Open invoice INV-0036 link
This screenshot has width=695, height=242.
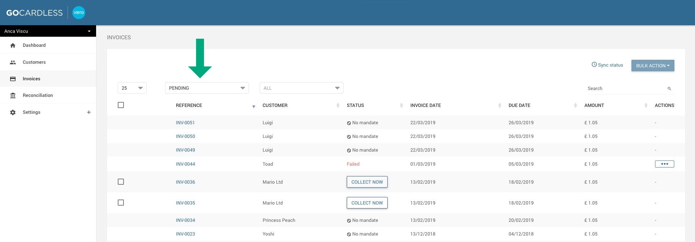(x=185, y=182)
